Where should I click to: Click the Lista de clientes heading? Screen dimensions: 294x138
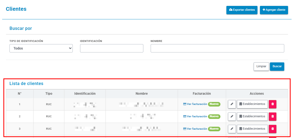coord(27,84)
